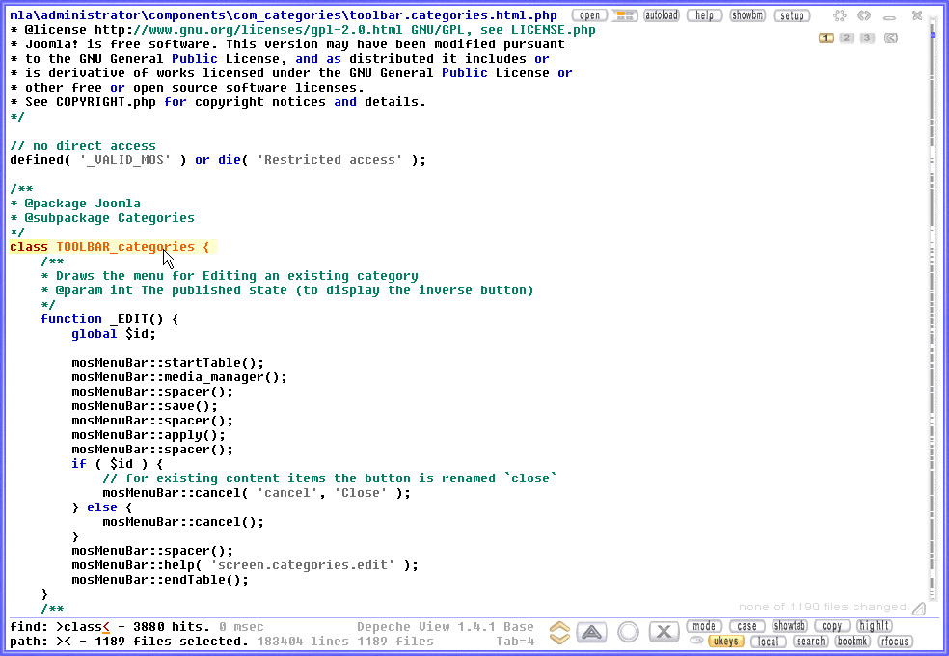Switch to view number 3
Image resolution: width=949 pixels, height=656 pixels.
867,38
